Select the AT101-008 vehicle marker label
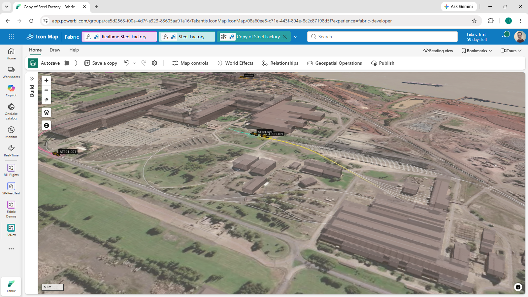The height and width of the screenshot is (297, 528). point(265,132)
